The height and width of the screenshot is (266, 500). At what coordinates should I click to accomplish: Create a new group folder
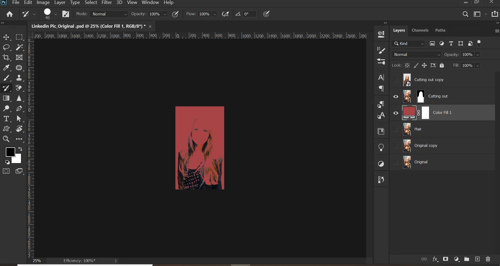click(x=467, y=259)
